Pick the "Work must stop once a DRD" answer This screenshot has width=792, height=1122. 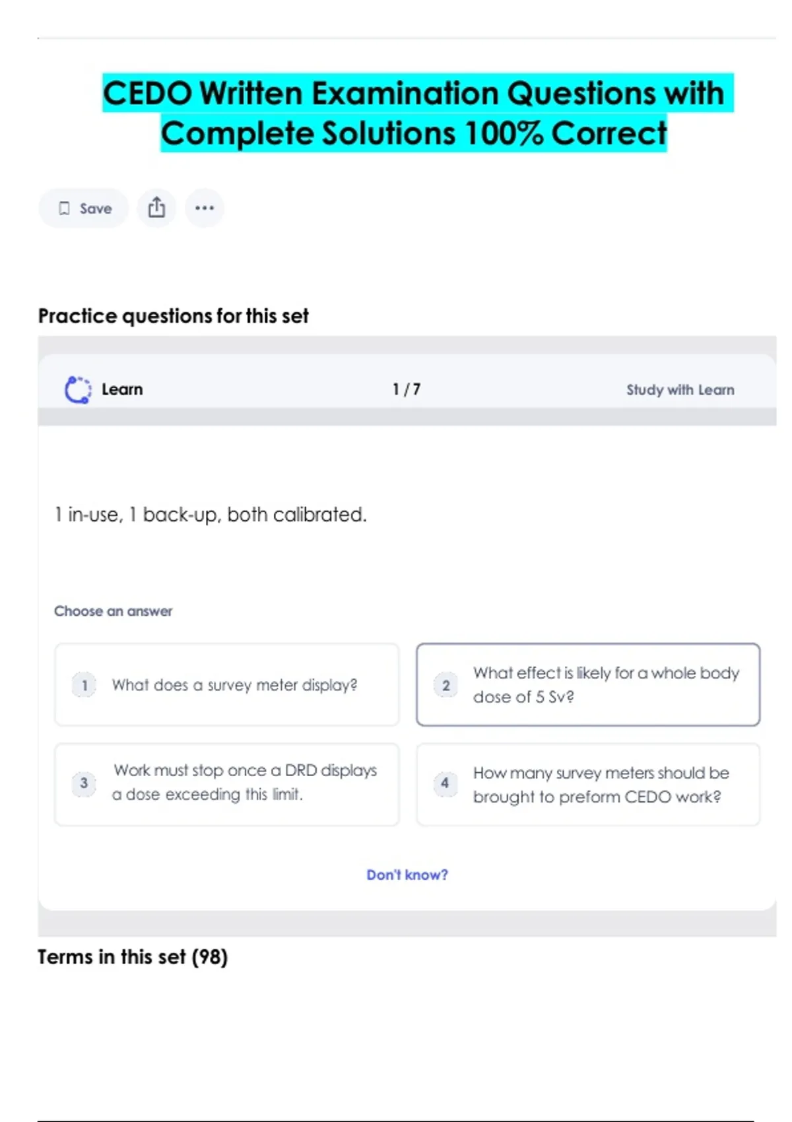coord(244,783)
